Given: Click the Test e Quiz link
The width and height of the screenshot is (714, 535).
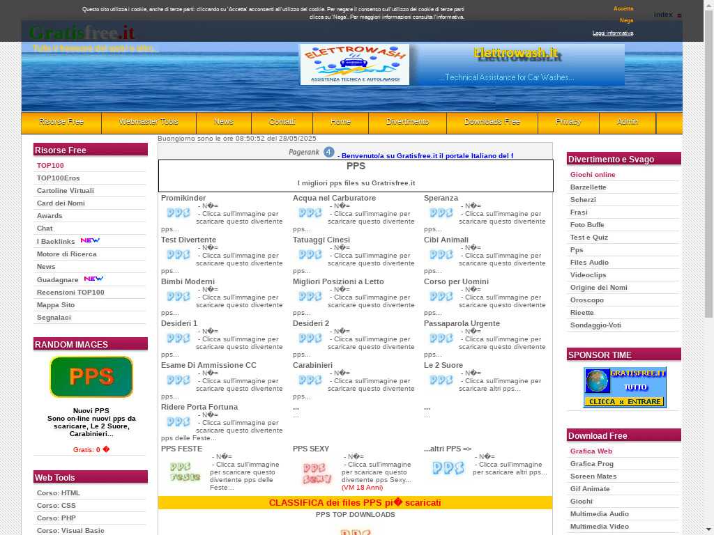Looking at the screenshot, I should tap(588, 238).
